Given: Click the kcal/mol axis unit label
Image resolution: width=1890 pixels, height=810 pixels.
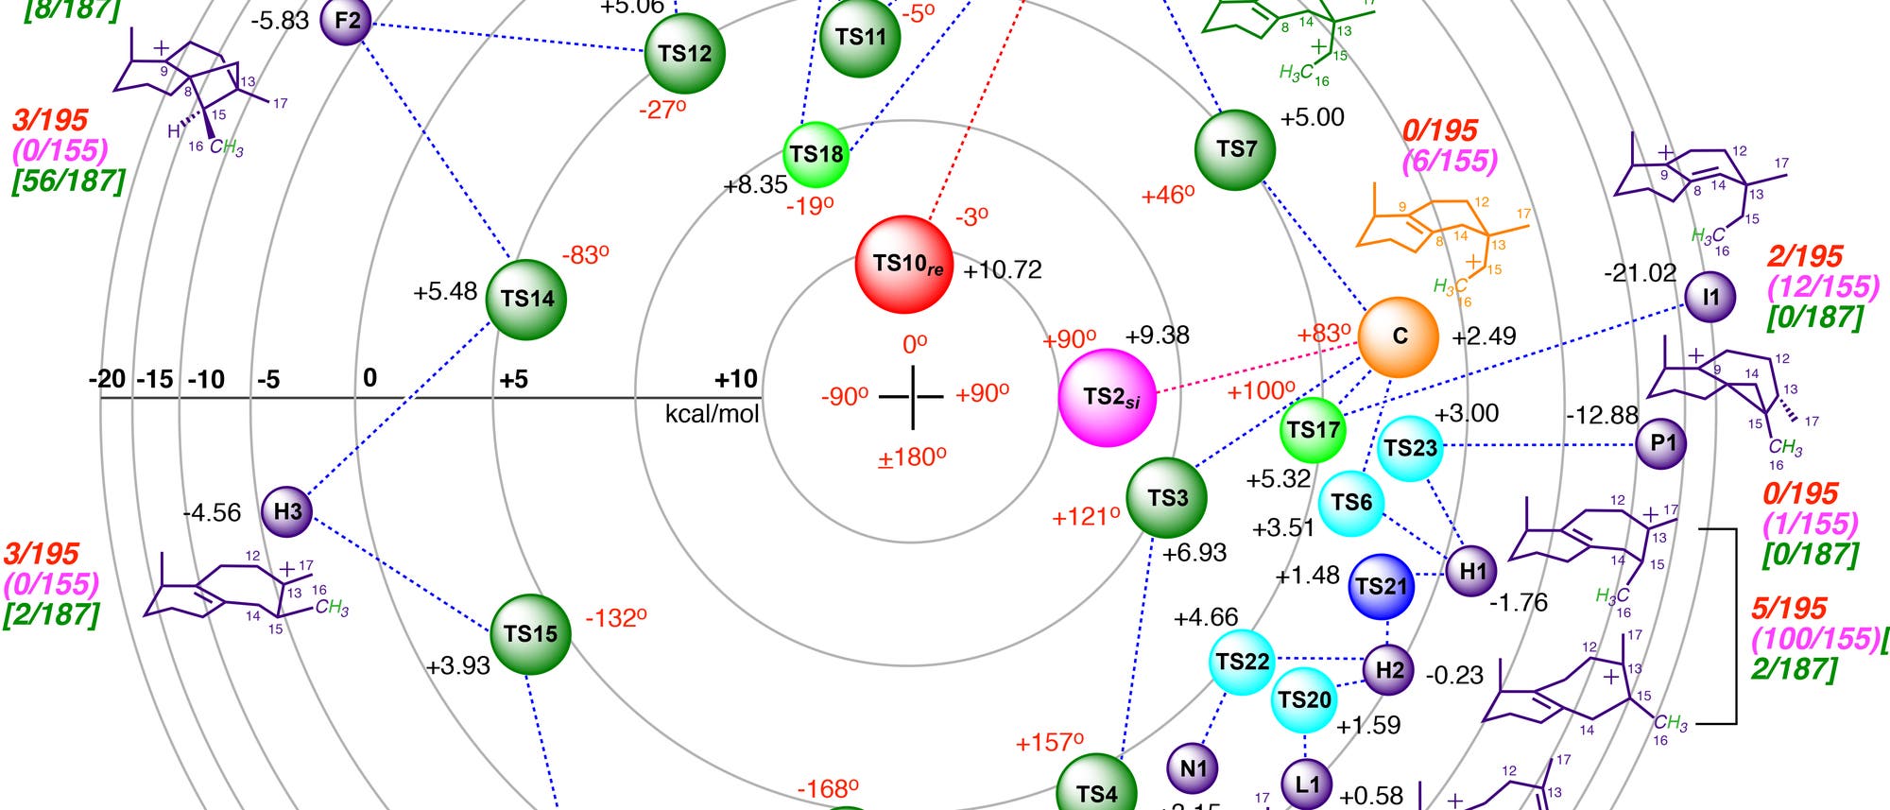Looking at the screenshot, I should click(x=712, y=414).
